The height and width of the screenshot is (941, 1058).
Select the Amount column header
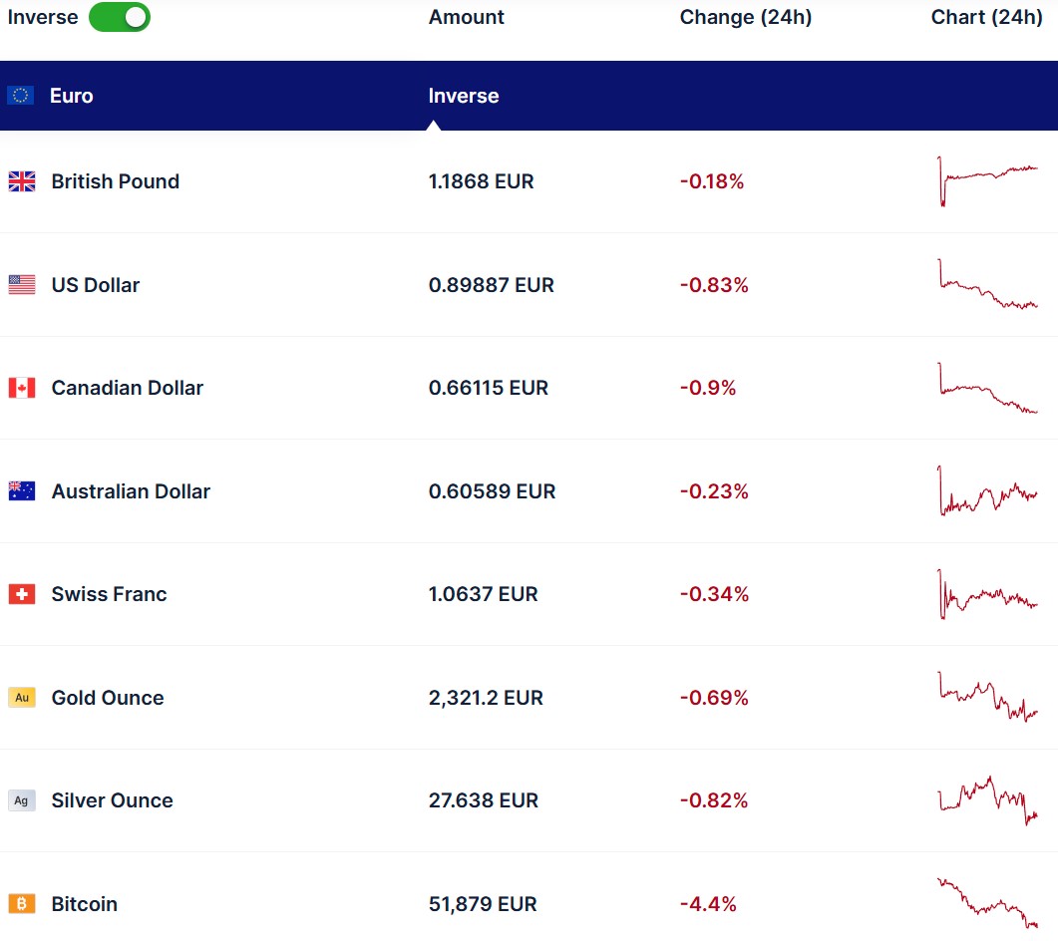[x=467, y=17]
